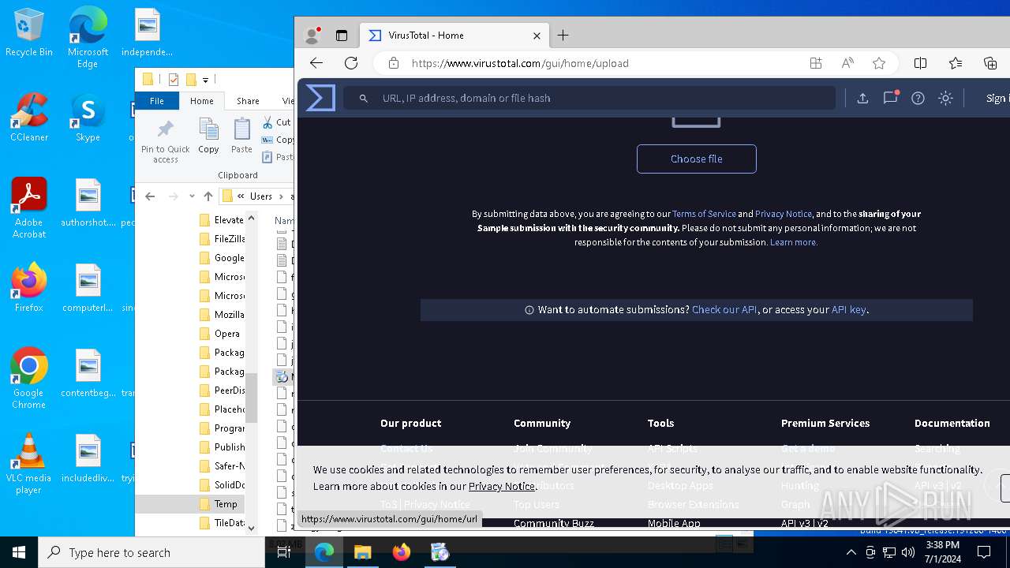1010x568 pixels.
Task: Click the Read aloud icon in address bar
Action: (x=847, y=63)
